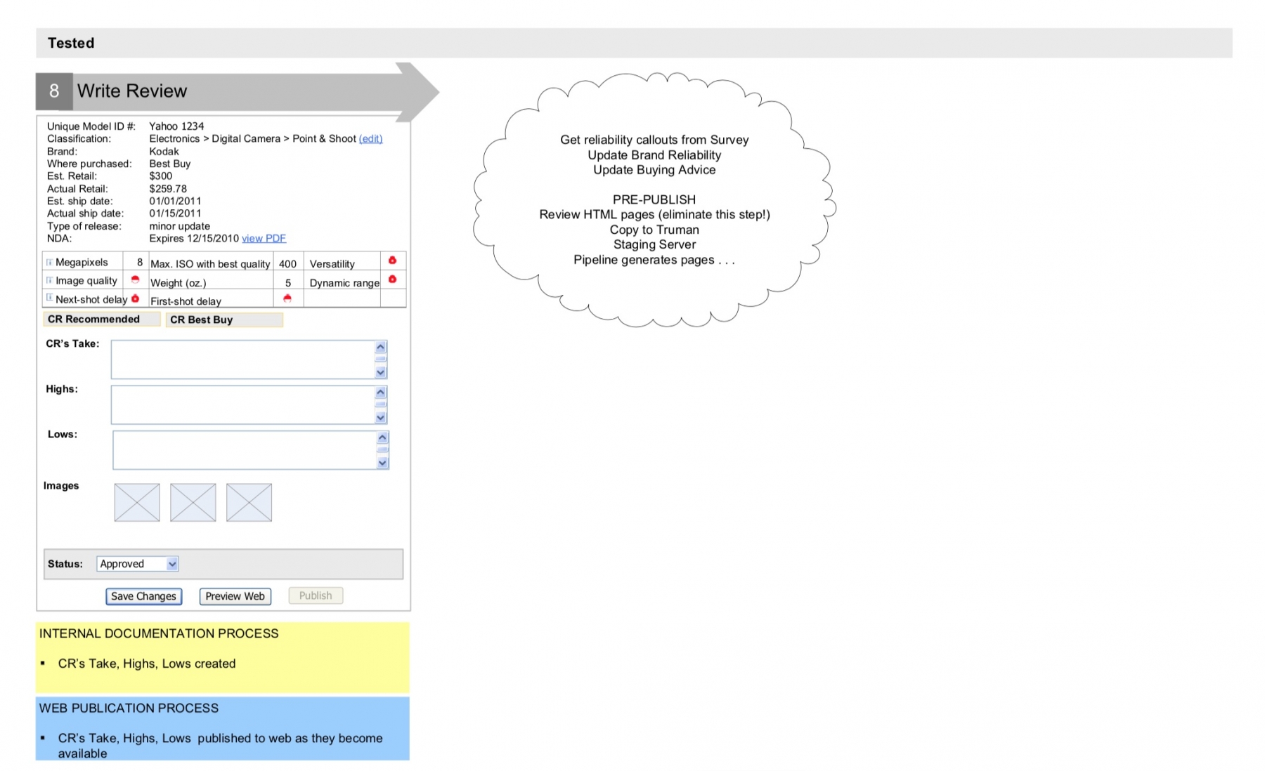Click the '$259.78' actual retail value

(x=168, y=189)
